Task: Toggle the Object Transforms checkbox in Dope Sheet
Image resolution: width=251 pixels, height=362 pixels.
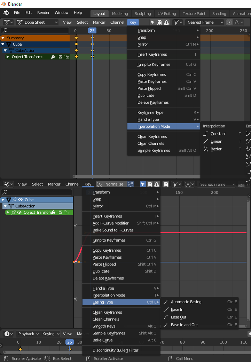Action: [x=61, y=57]
